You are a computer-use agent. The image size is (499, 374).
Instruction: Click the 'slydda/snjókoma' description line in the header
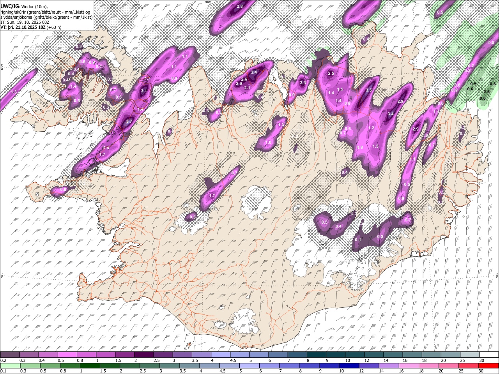pos(46,17)
